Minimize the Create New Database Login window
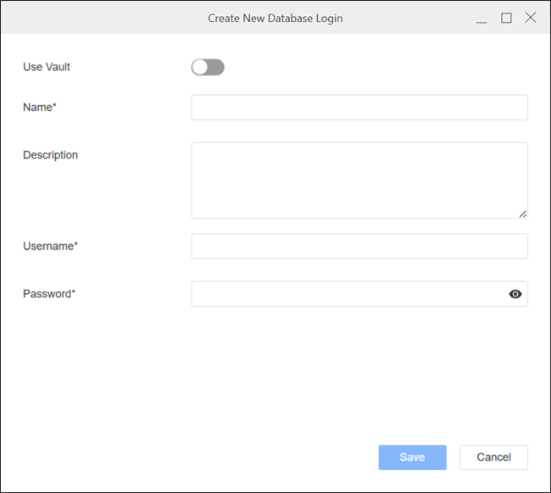 coord(481,18)
